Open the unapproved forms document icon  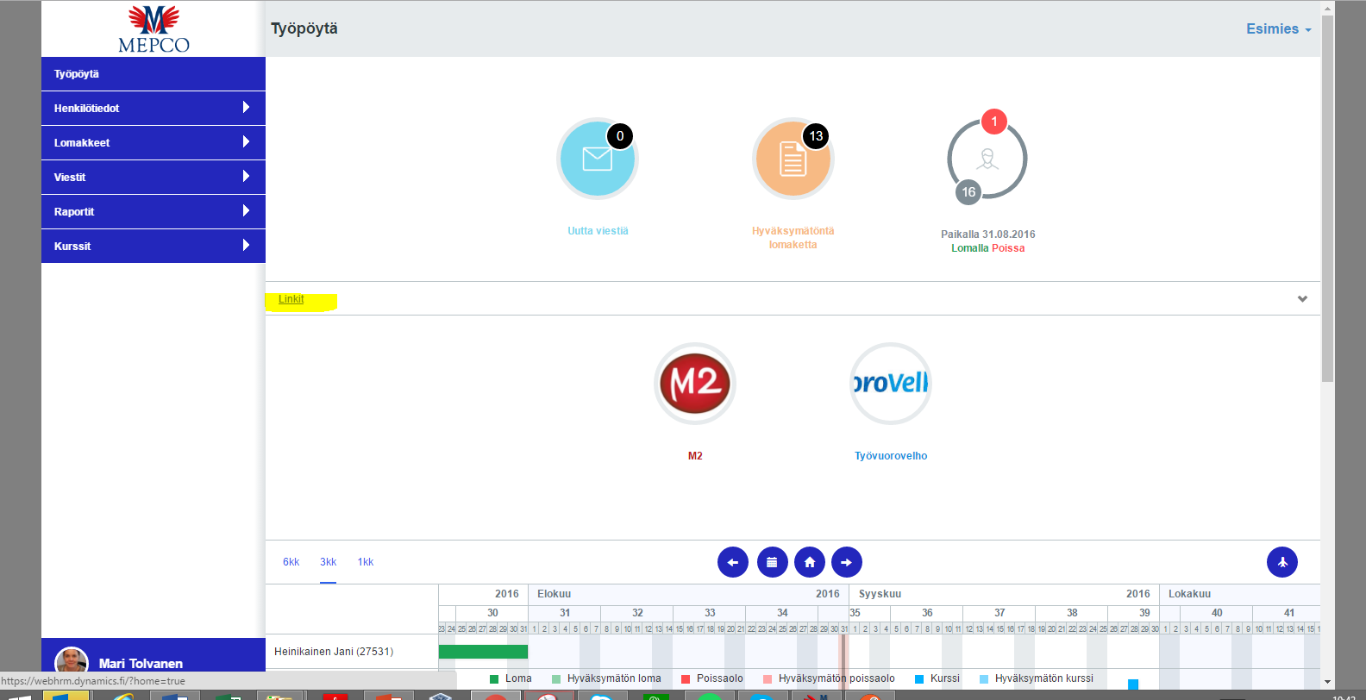coord(793,159)
